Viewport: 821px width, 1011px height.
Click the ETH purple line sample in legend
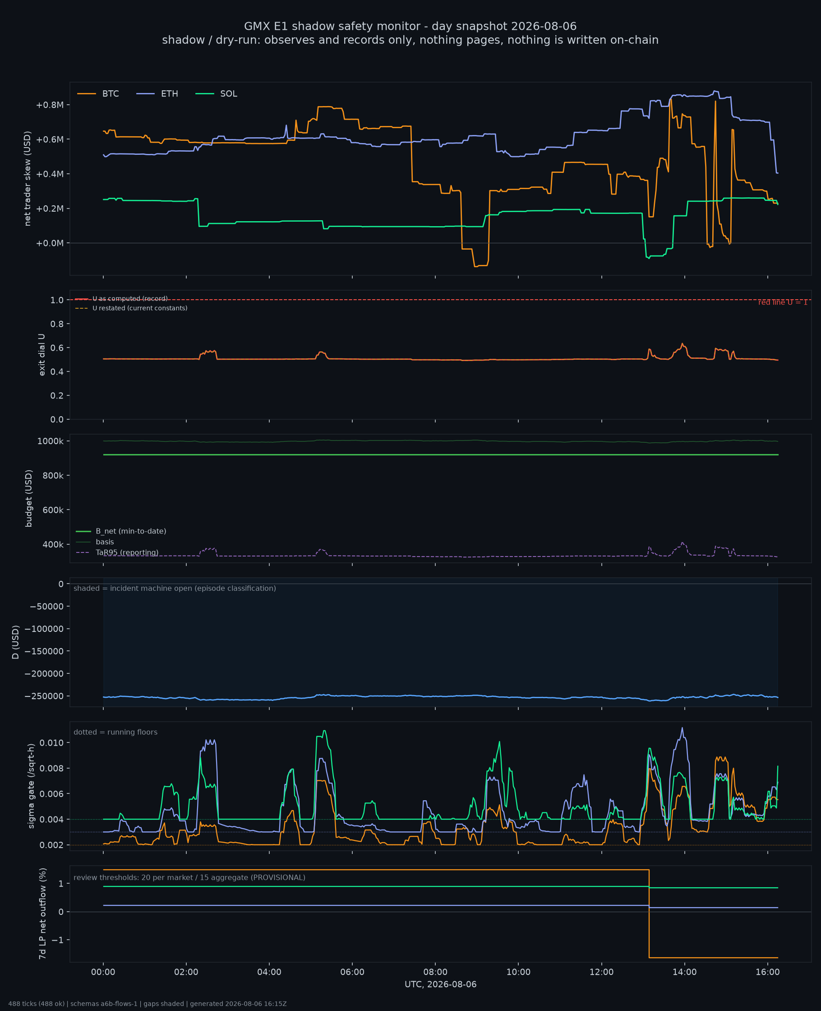click(146, 94)
